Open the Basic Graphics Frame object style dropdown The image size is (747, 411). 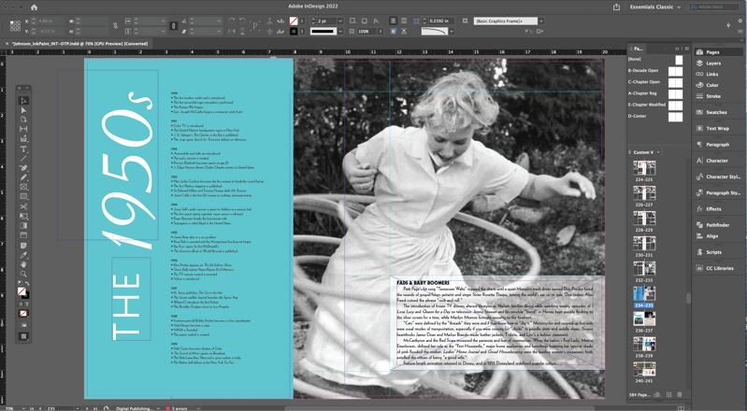[x=541, y=21]
